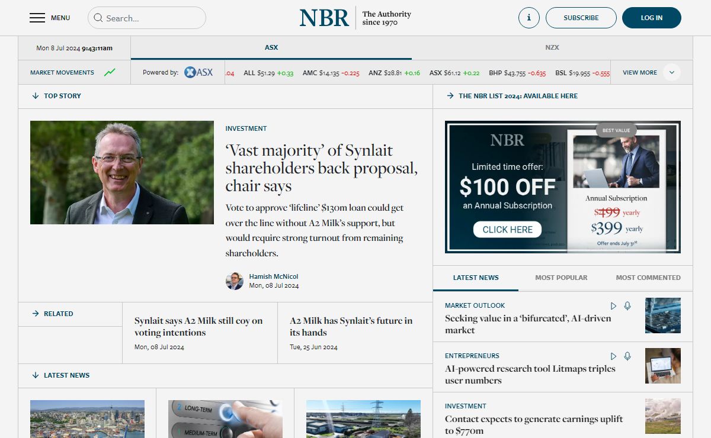Image resolution: width=711 pixels, height=438 pixels.
Task: Click Contact story landscape thumbnail
Action: [x=663, y=416]
